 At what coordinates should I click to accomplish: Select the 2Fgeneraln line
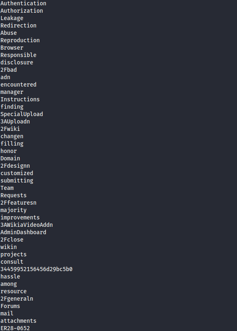pos(17,299)
